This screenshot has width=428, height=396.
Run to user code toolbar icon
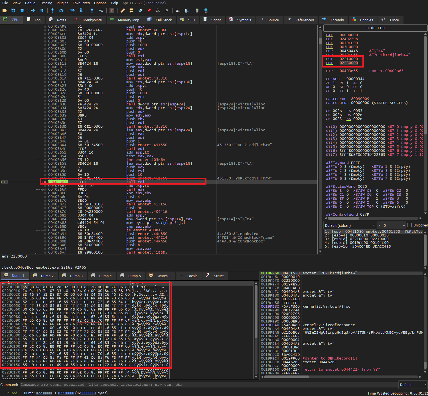[x=101, y=11]
